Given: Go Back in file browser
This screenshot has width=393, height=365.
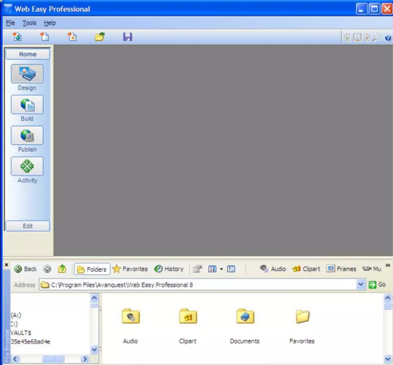Looking at the screenshot, I should [x=25, y=269].
